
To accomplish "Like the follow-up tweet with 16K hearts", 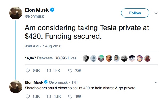I will point(70,96).
